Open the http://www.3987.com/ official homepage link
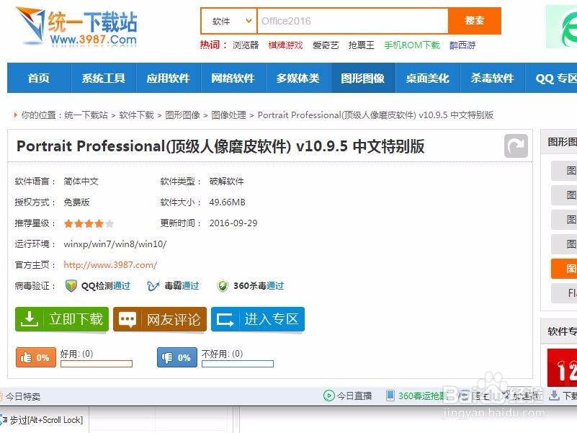Screen dimensions: 577x433 coord(110,265)
